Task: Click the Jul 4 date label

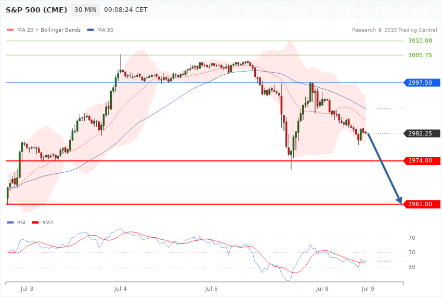Action: (120, 289)
